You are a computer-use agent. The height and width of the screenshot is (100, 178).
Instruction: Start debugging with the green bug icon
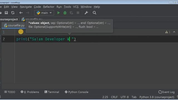65,13
